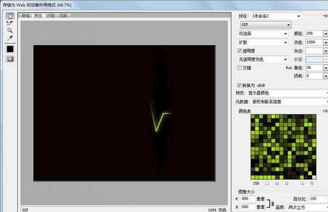This screenshot has width=328, height=212.
Task: Click delete color trash icon
Action: [312, 184]
